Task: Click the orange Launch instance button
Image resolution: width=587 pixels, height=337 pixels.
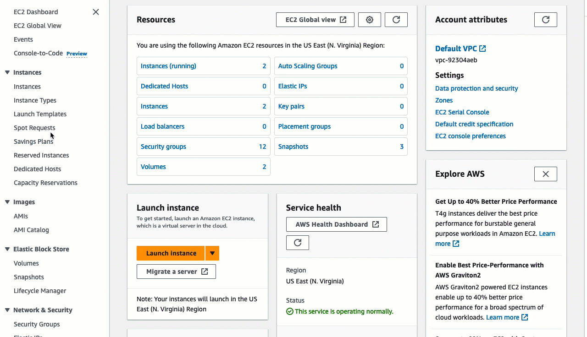Action: click(171, 253)
